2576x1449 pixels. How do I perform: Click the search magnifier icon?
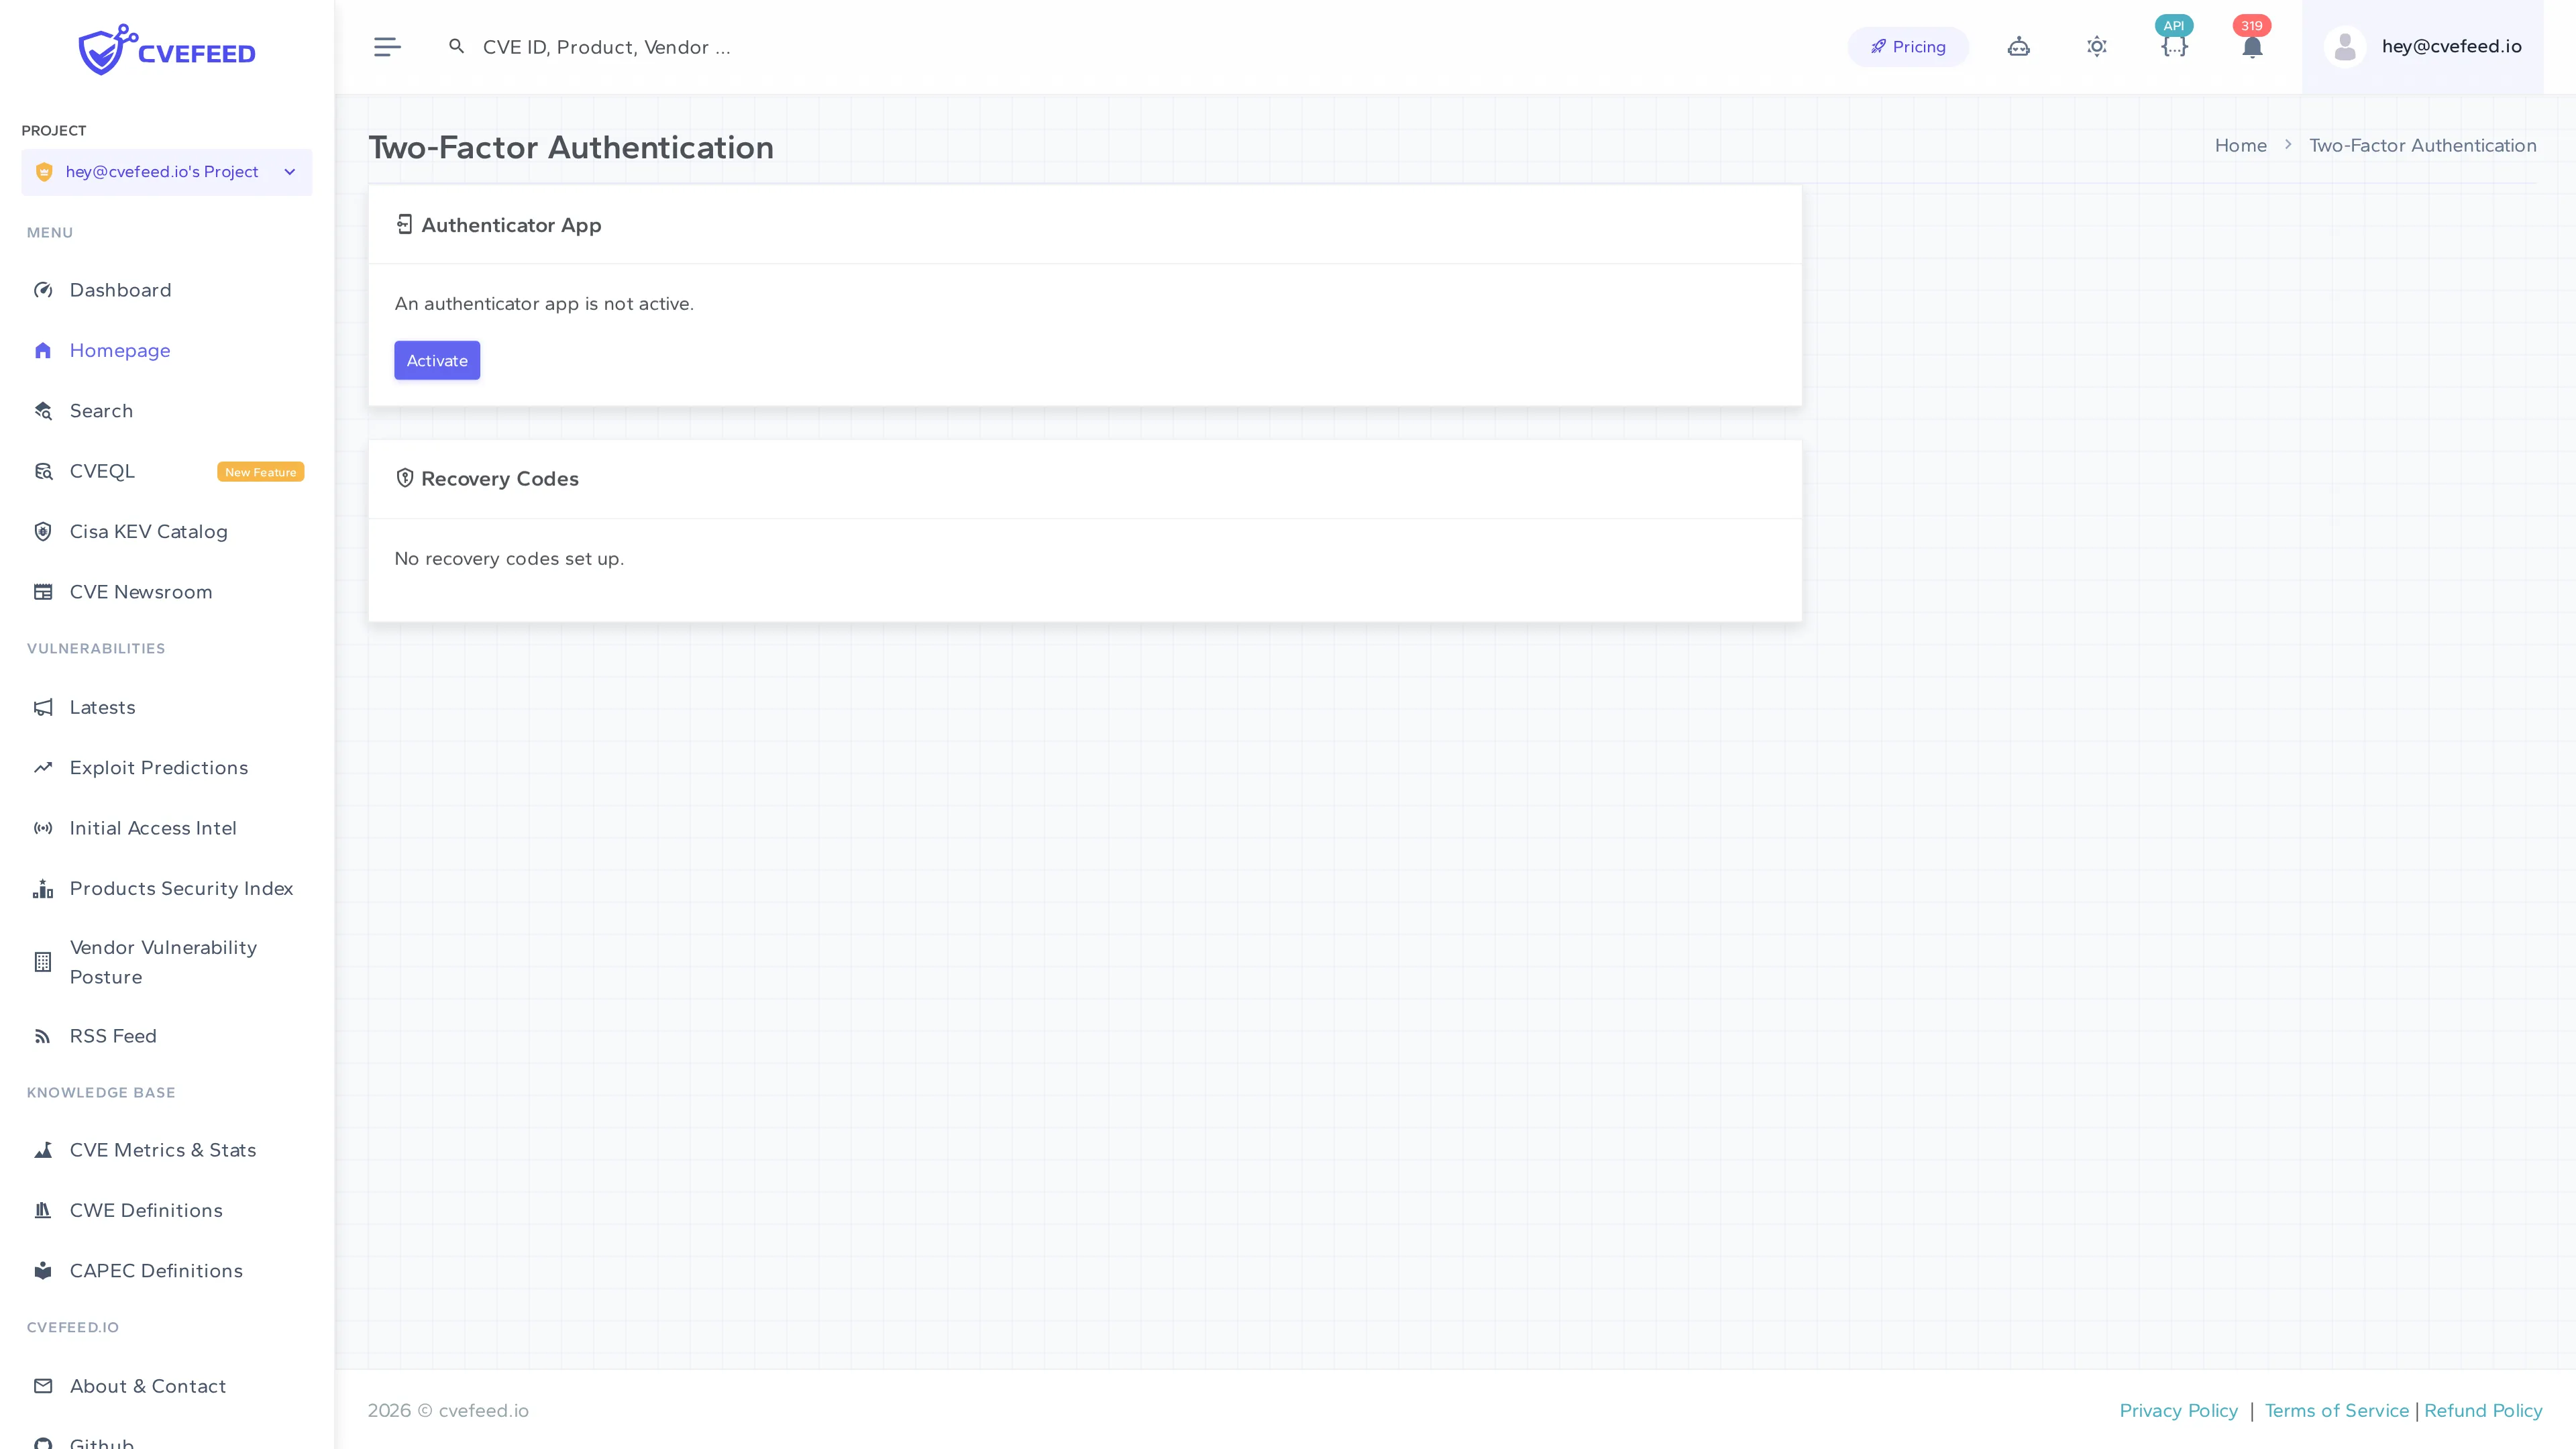(457, 46)
